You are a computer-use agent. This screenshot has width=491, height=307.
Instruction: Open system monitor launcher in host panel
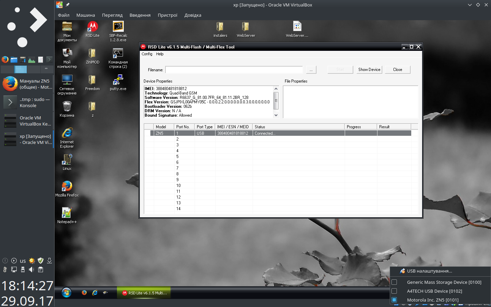point(32,60)
